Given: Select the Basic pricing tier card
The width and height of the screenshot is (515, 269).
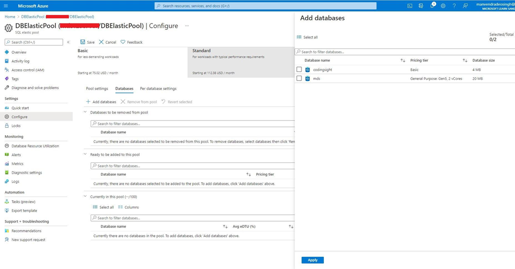Looking at the screenshot, I should (x=132, y=62).
